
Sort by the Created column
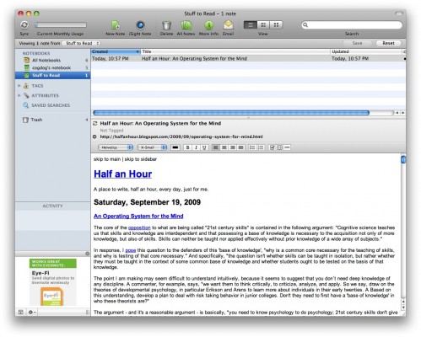coord(116,51)
